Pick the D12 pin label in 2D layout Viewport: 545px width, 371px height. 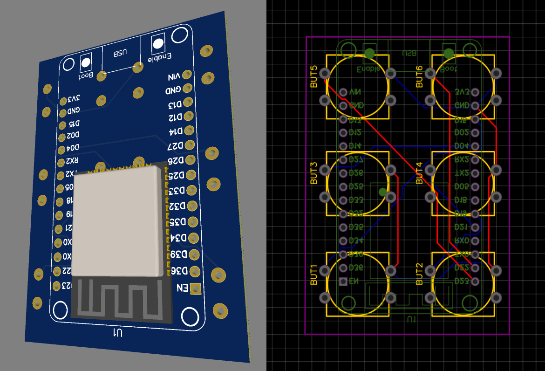click(x=355, y=132)
